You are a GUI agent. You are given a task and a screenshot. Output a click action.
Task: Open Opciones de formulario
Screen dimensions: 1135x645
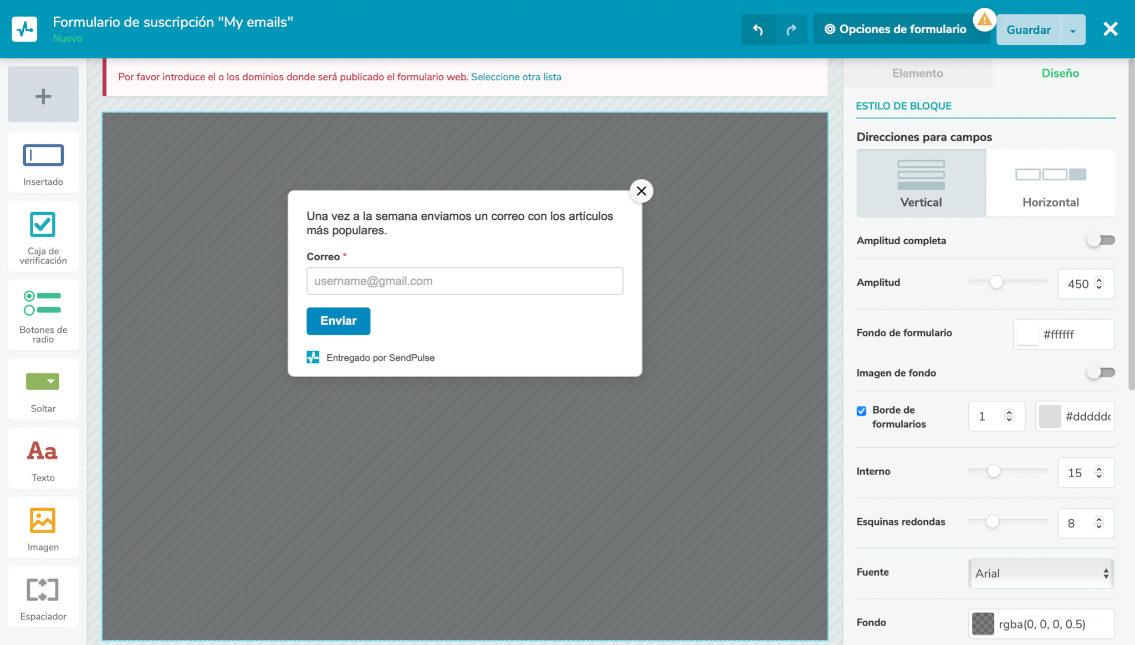(896, 30)
